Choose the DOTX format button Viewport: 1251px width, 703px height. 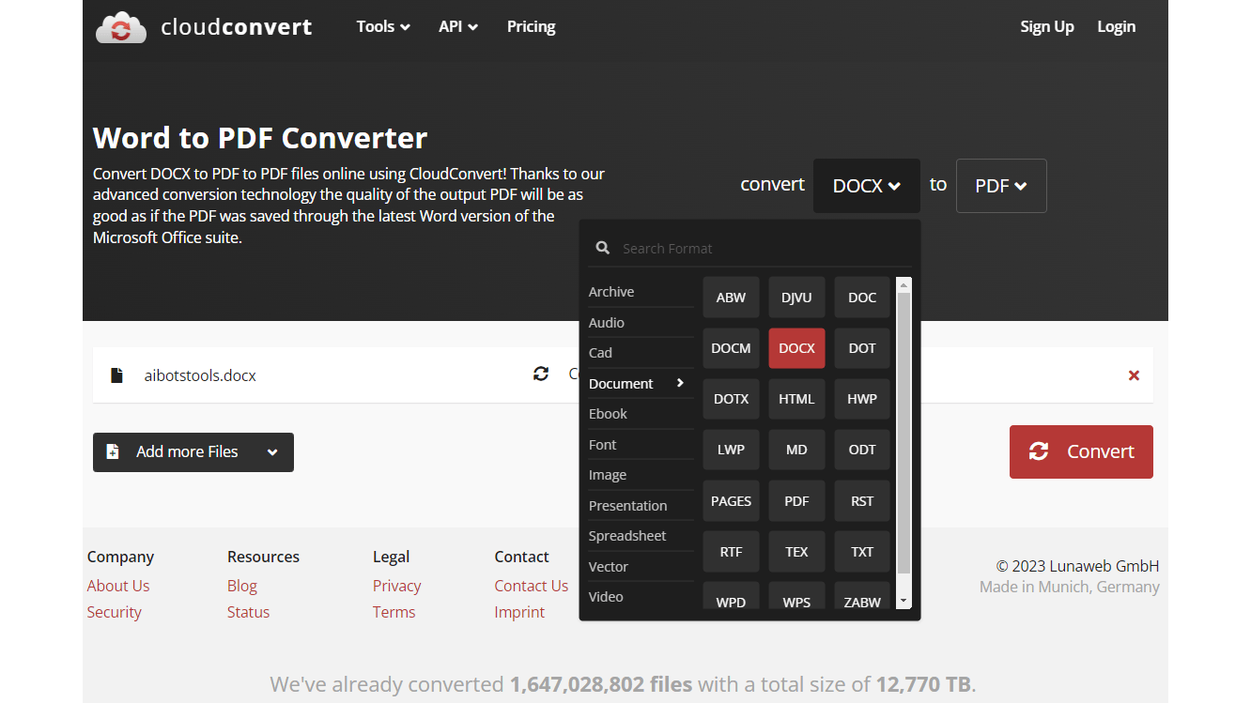731,399
